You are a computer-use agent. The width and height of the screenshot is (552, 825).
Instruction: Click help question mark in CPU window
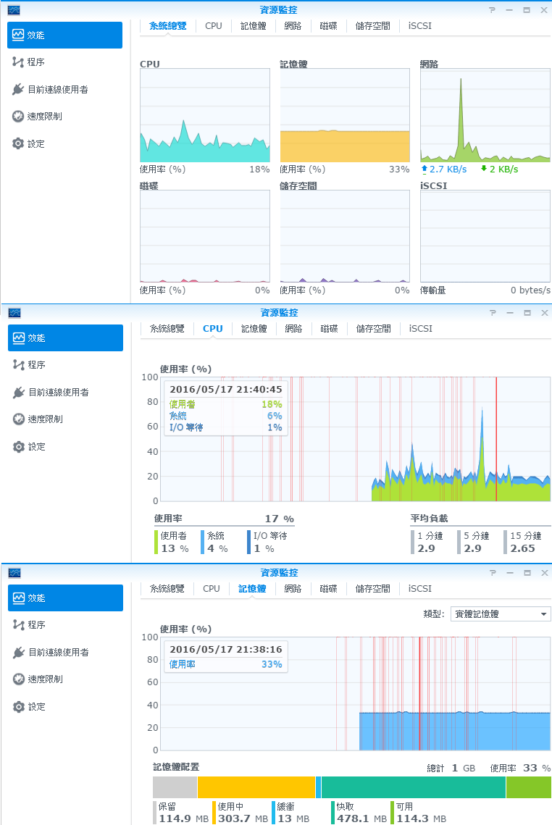(493, 312)
